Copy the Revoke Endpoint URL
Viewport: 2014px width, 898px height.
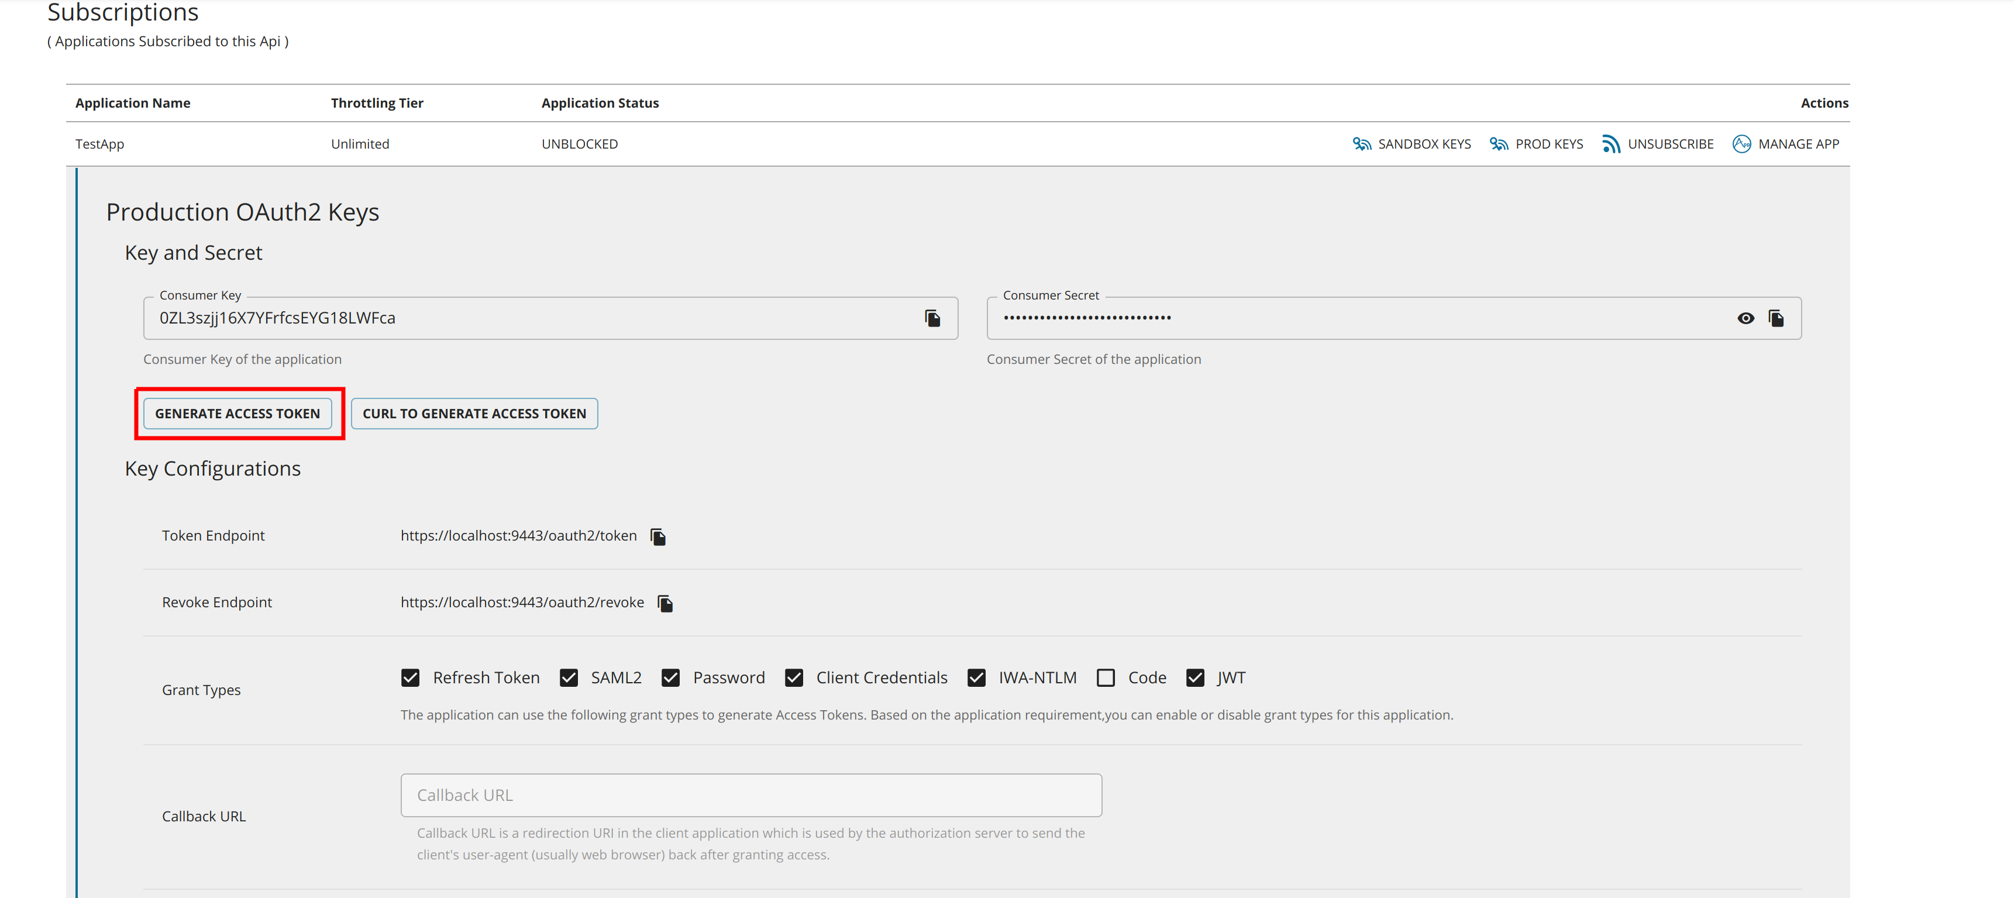pos(665,603)
